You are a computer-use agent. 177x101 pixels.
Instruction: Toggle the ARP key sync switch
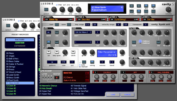coord(57,52)
